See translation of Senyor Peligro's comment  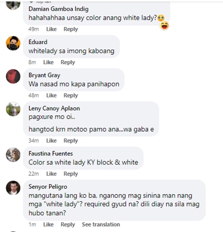[x=101, y=225]
